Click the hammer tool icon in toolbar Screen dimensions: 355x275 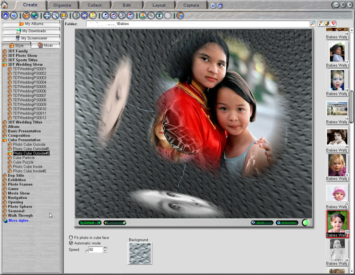pos(55,16)
